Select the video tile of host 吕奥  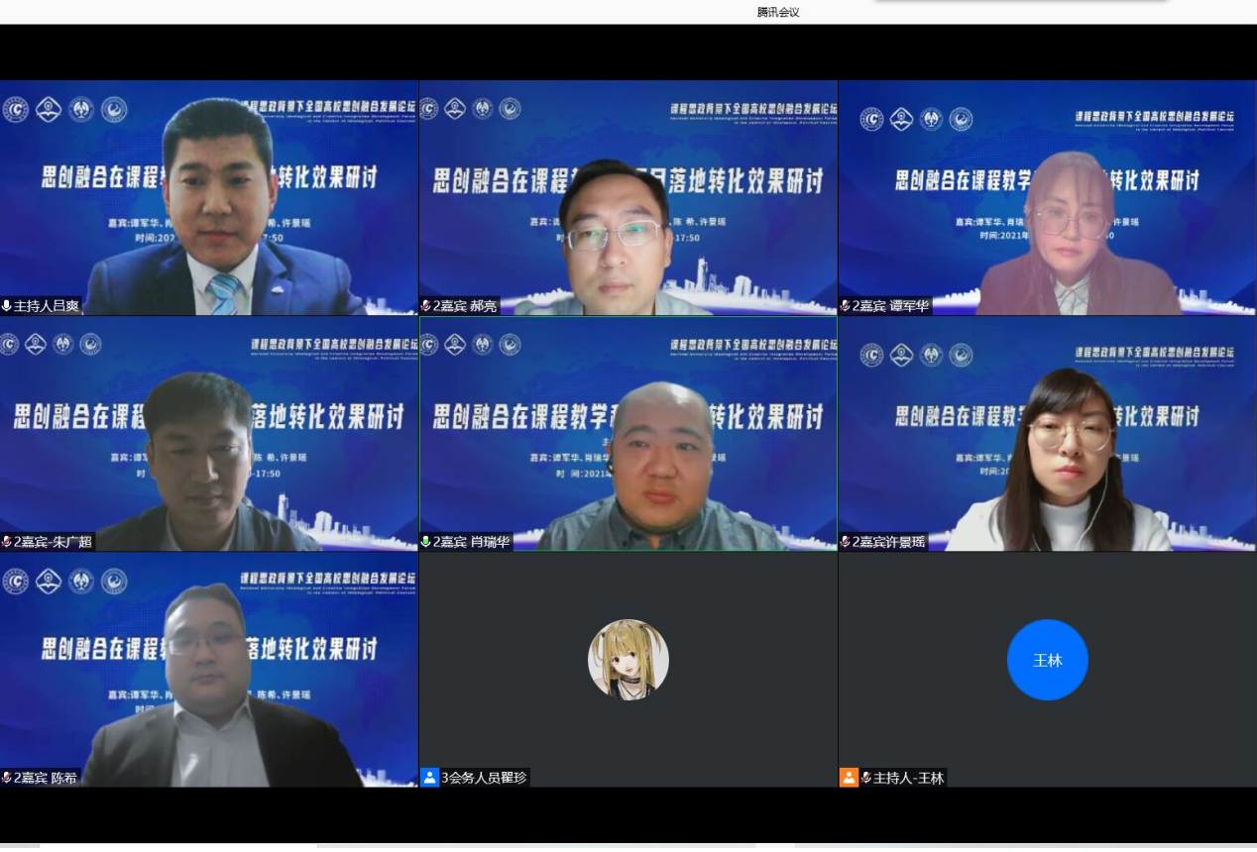click(x=209, y=198)
